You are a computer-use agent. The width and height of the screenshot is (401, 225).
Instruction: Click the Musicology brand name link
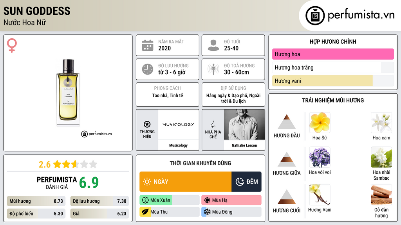(178, 145)
